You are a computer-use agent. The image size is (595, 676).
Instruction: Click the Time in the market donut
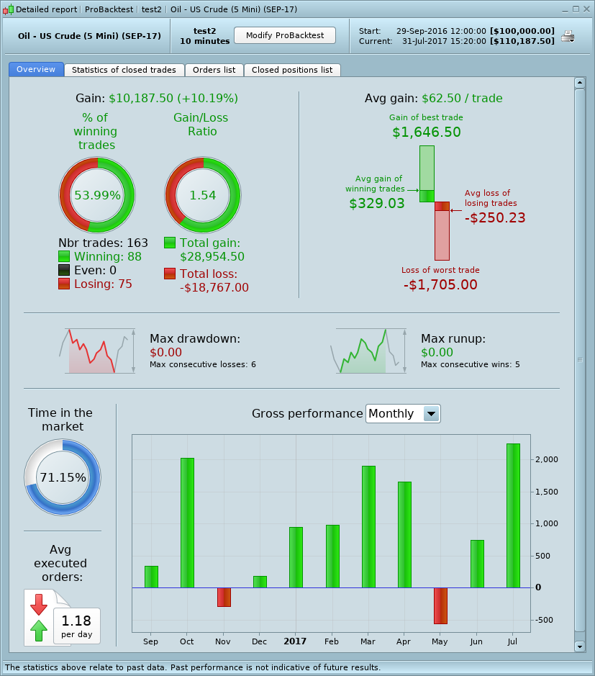coord(63,477)
